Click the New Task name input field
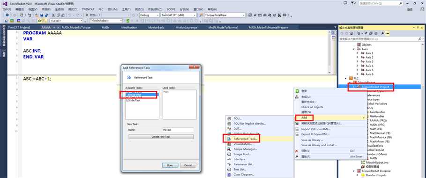426x178 pixels. click(x=178, y=130)
